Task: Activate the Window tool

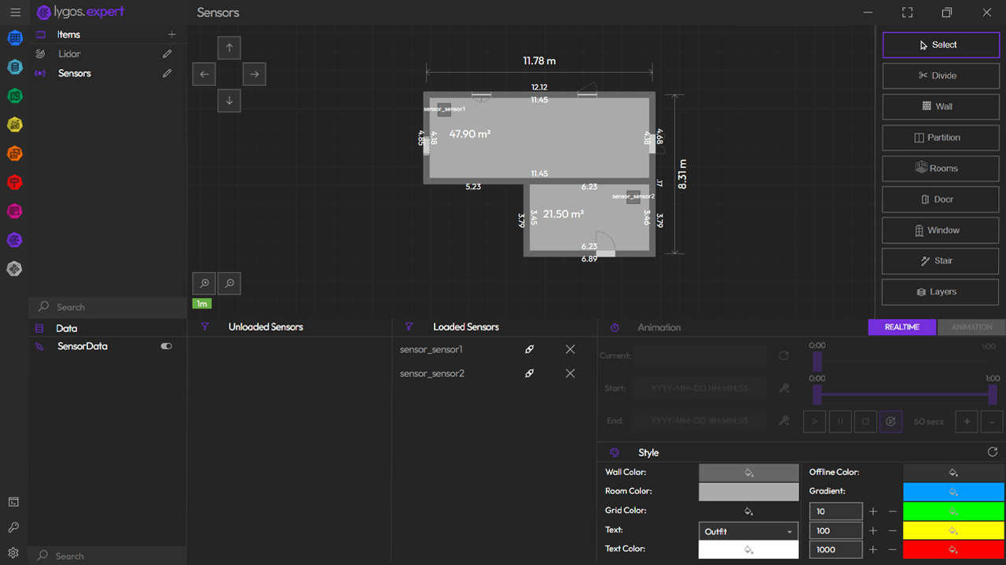Action: (x=940, y=230)
